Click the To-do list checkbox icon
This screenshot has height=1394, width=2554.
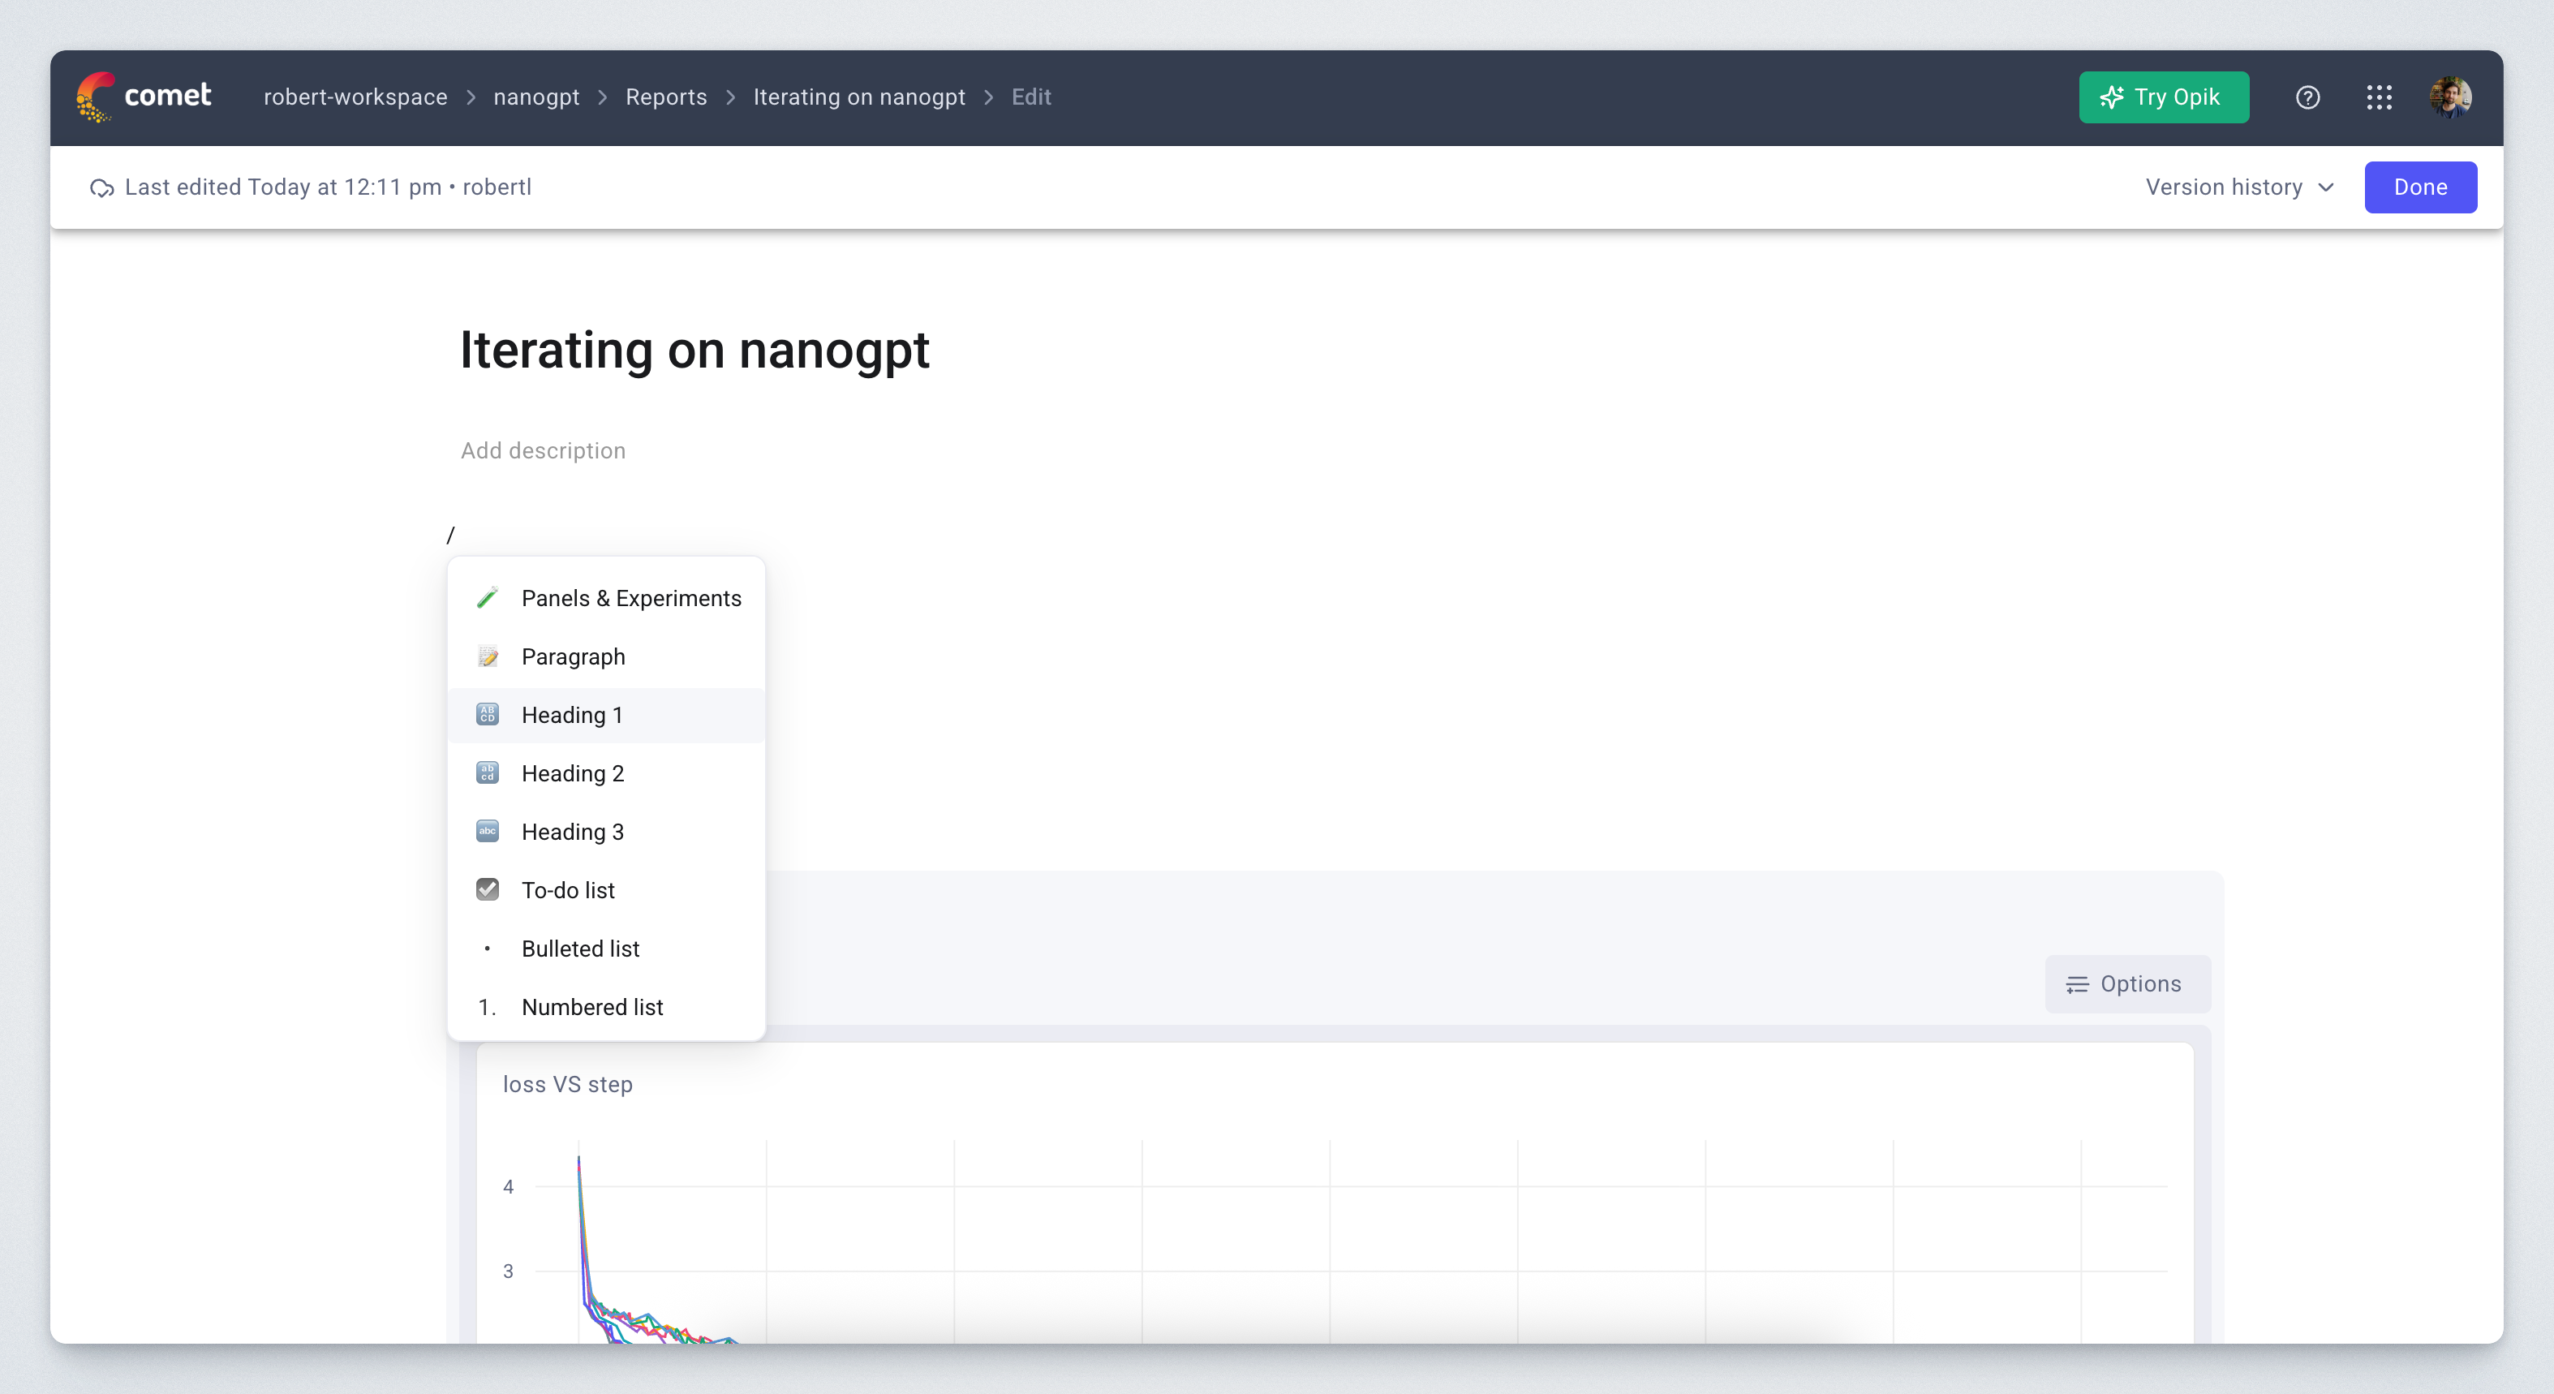487,889
